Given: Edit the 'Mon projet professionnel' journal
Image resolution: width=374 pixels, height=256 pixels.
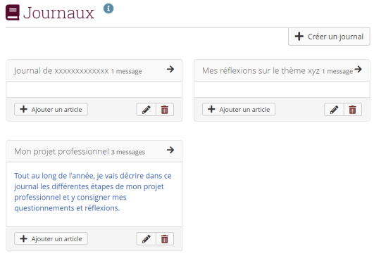Looking at the screenshot, I should pos(147,239).
